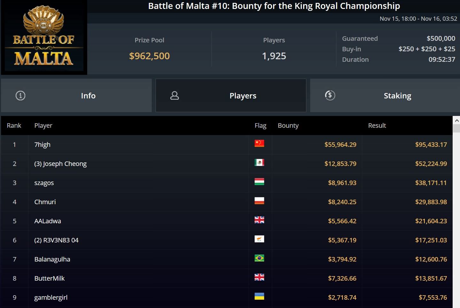Sort by the Rank column header
460x308 pixels.
tap(14, 125)
